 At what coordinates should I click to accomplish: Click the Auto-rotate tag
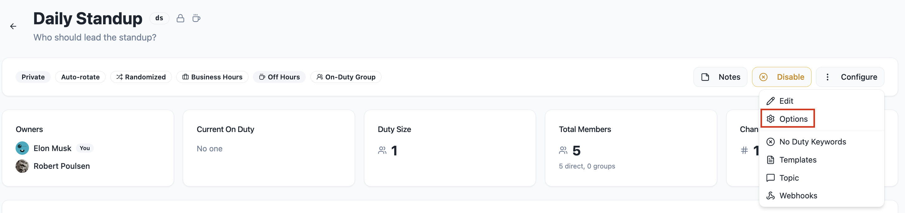tap(80, 77)
